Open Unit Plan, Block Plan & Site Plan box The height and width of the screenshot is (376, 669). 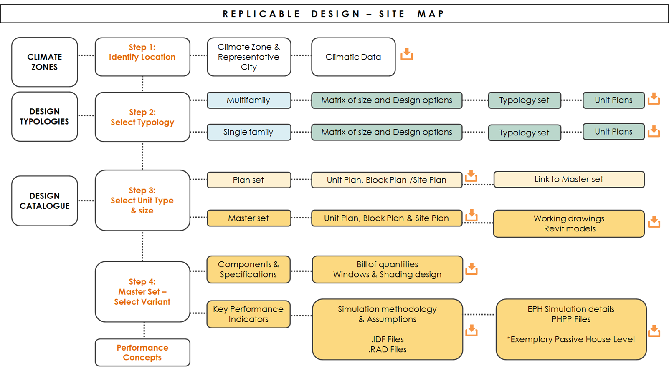point(387,218)
